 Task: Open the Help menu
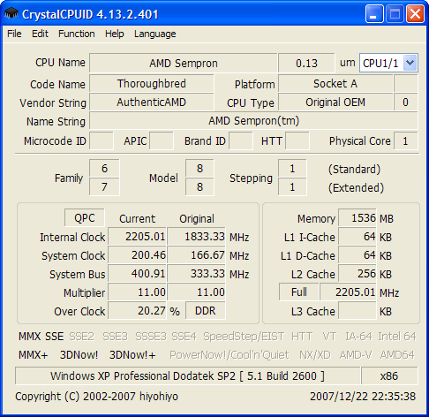tap(115, 34)
